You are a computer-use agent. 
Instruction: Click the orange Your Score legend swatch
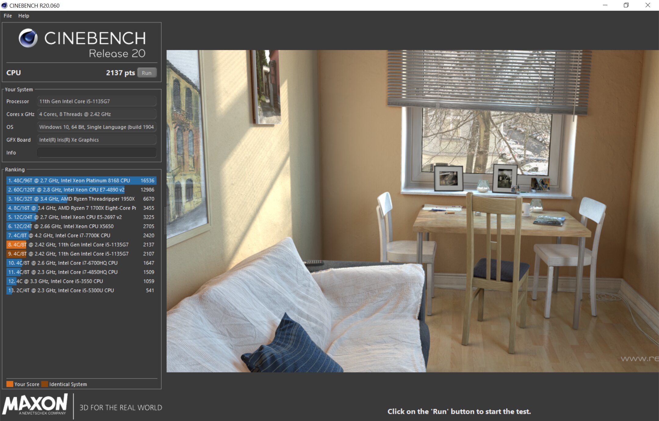tap(10, 384)
